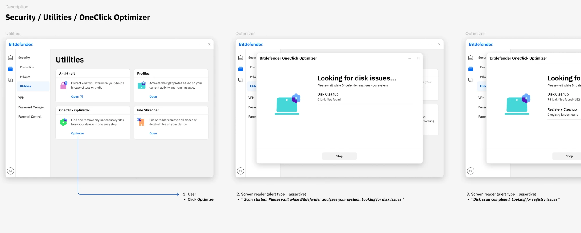Click the green OneClick Optimizer card icon
This screenshot has height=233, width=581.
pyautogui.click(x=64, y=122)
